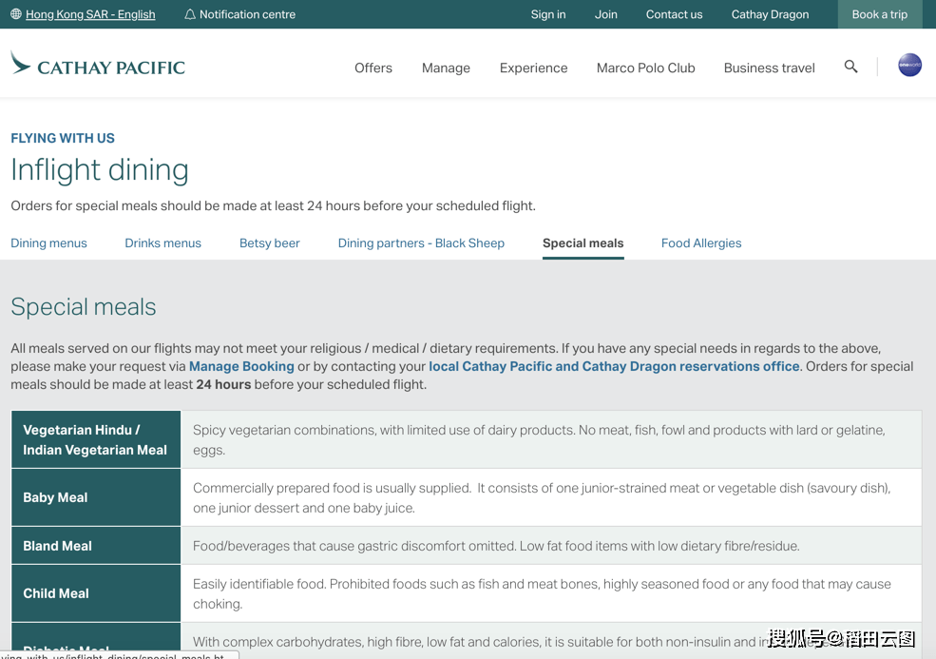Screen dimensions: 936x659
Task: Expand the Manage navigation menu
Action: point(446,68)
